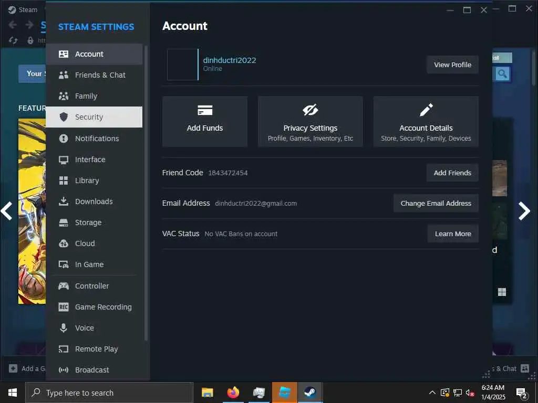Click Add Friends button
The image size is (538, 403).
pos(452,173)
